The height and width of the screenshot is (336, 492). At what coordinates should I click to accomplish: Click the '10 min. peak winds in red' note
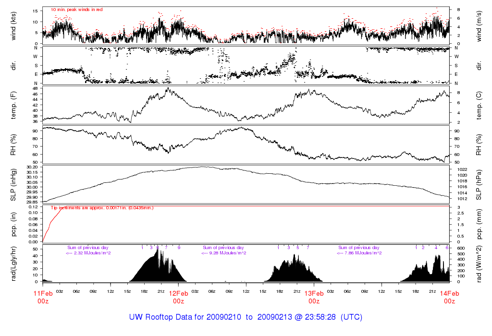(77, 10)
